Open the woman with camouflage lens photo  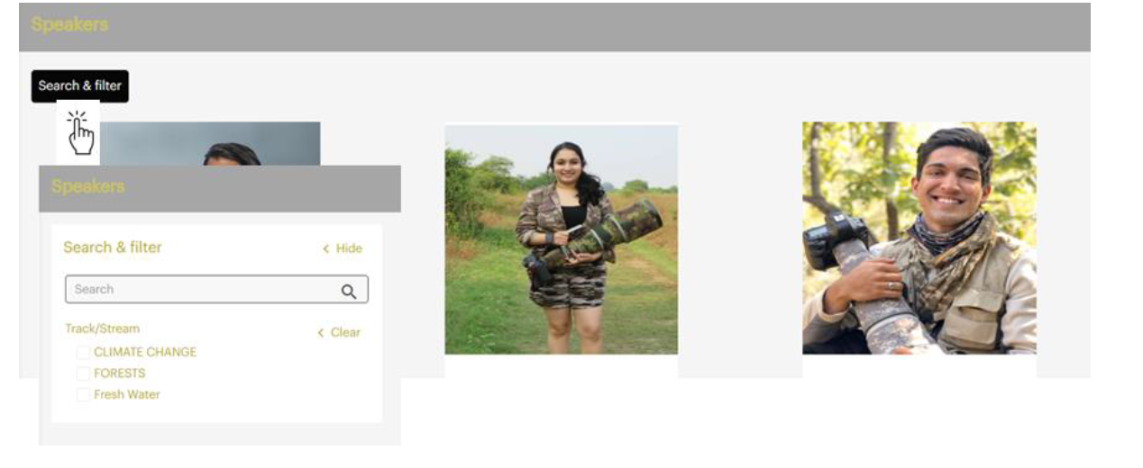[x=562, y=238]
